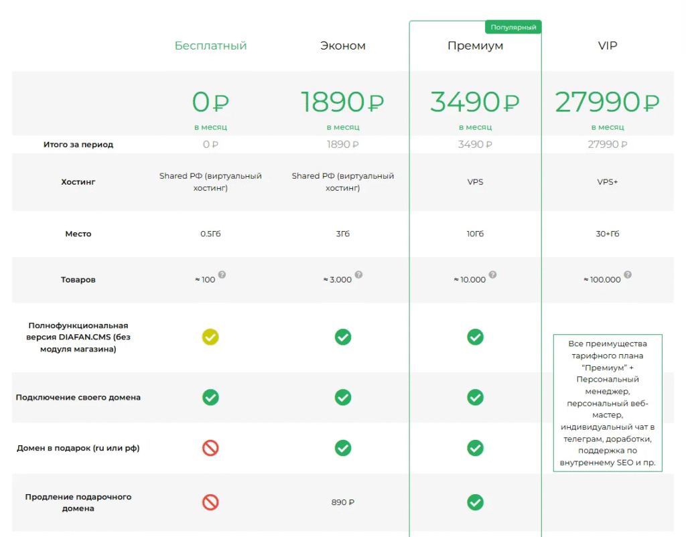Click question mark next to ≈ 10.000

(492, 275)
